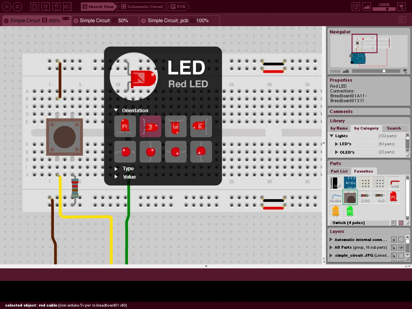Expand the All Parts layer group
Viewport: 412px width, 309px height.
(331, 247)
